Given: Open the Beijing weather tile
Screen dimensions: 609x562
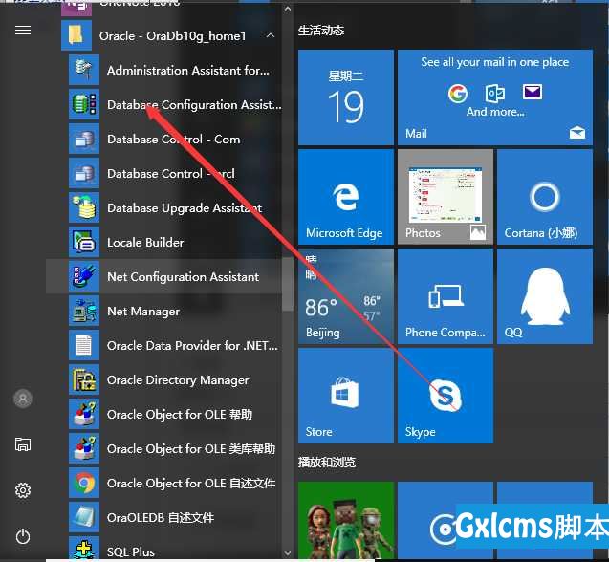Looking at the screenshot, I should (x=346, y=296).
